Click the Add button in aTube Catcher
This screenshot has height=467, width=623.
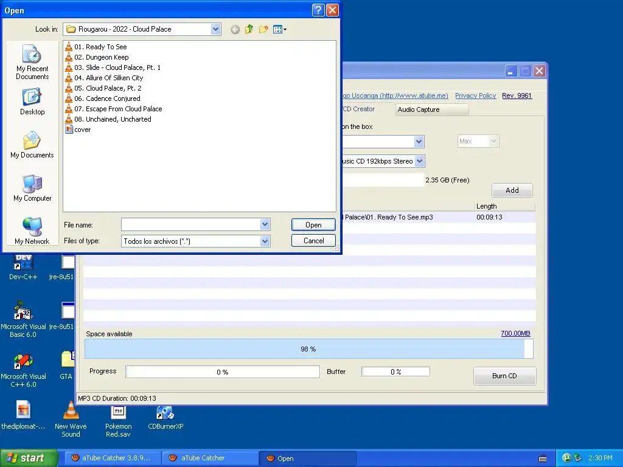(512, 190)
